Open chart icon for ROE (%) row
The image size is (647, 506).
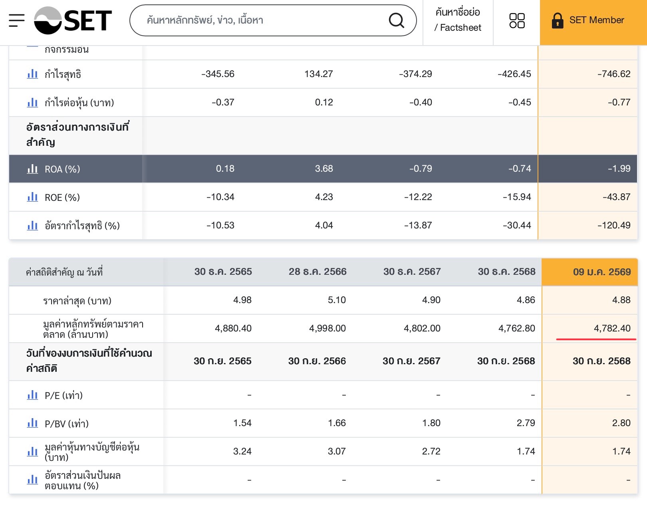tap(32, 197)
